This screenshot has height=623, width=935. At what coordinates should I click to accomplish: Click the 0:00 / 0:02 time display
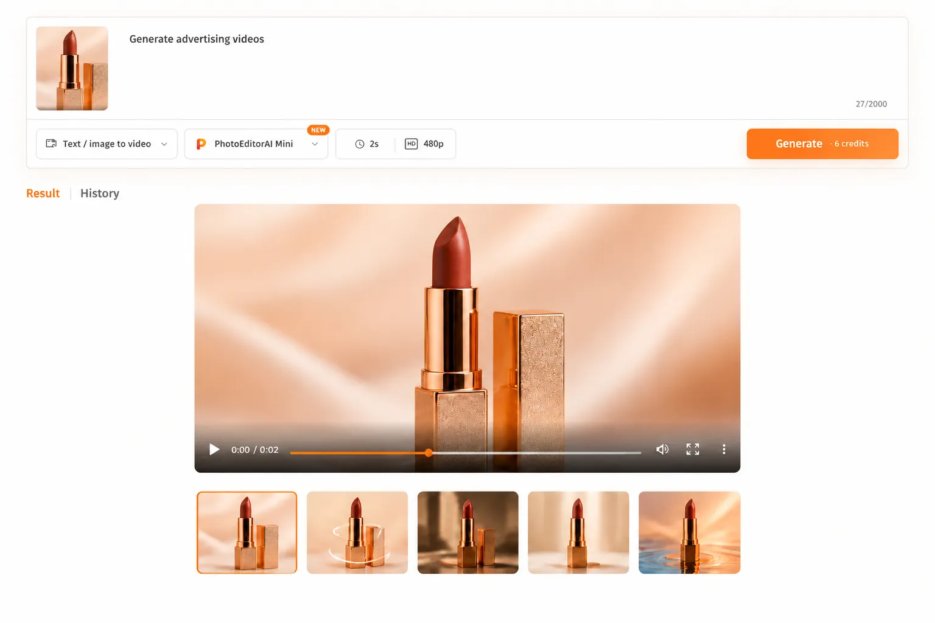click(x=254, y=450)
